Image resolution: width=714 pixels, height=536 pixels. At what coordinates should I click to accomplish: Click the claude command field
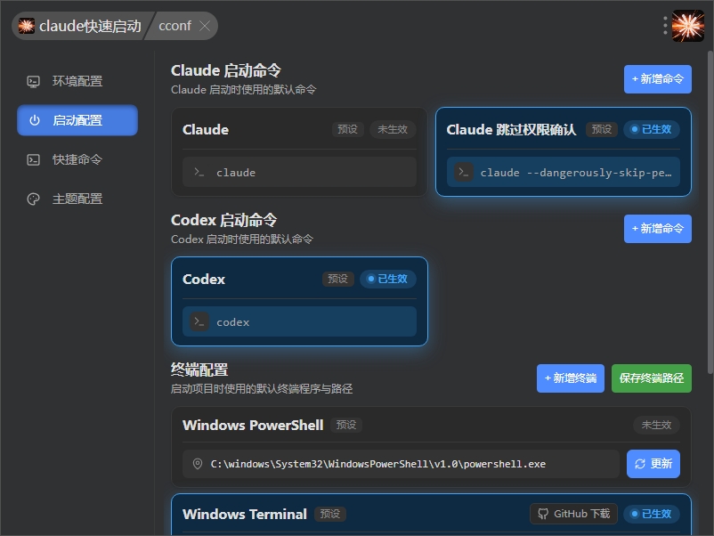tap(299, 172)
